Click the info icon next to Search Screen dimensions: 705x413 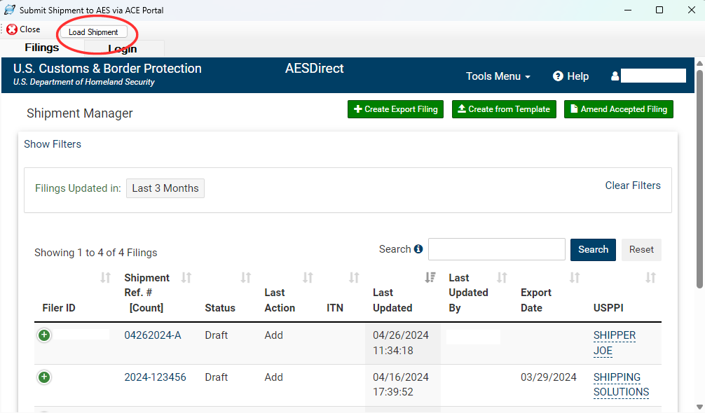[x=418, y=248]
